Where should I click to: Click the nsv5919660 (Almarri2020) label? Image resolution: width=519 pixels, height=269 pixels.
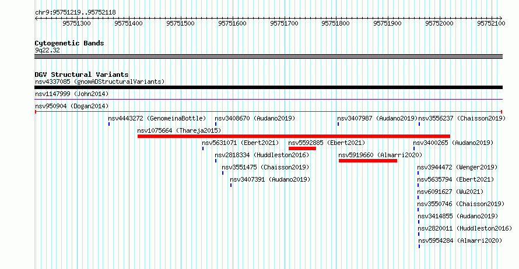coord(380,155)
